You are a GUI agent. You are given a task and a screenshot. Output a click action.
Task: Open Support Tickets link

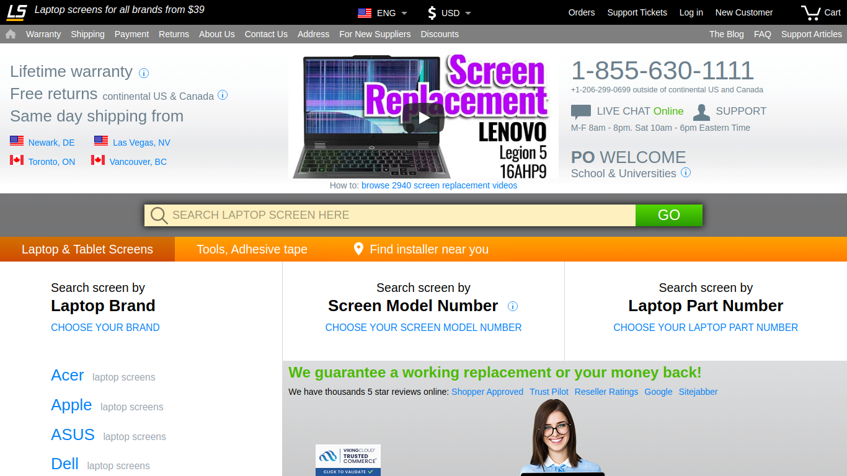[x=637, y=12]
